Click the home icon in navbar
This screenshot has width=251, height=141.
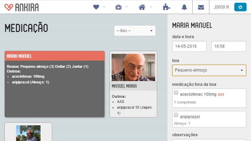143,7
